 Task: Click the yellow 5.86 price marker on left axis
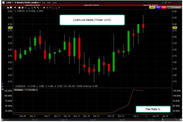click(x=10, y=28)
